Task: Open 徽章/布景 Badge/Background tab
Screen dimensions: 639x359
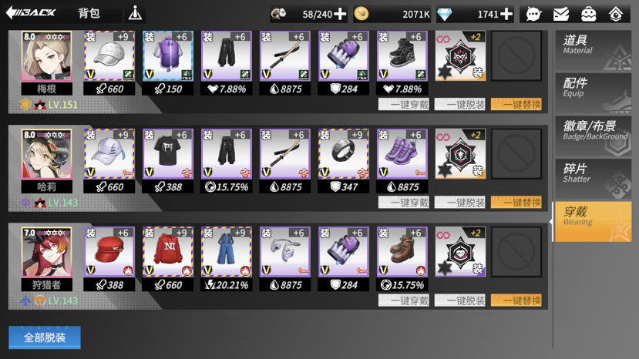Action: click(594, 137)
